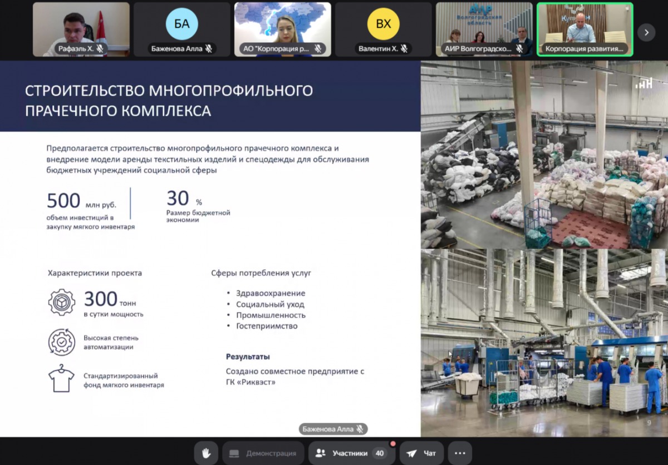Click the Баженова Алла presenter label on slide
Screen dimensions: 668x465
tap(333, 429)
